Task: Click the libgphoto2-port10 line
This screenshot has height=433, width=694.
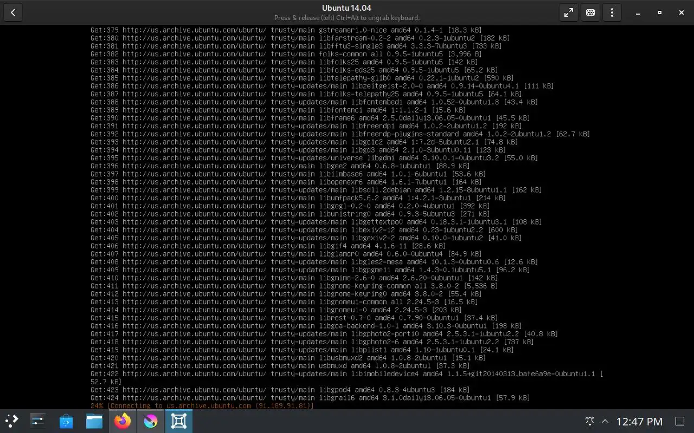Action: (x=324, y=333)
